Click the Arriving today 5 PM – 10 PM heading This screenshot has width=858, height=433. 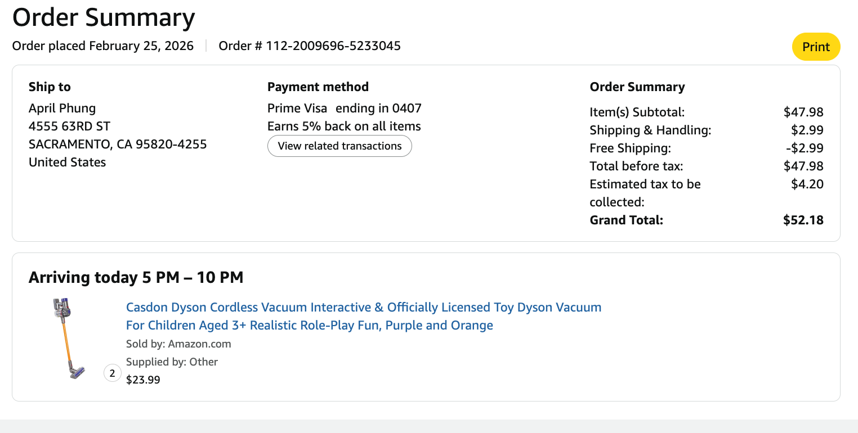click(x=136, y=278)
